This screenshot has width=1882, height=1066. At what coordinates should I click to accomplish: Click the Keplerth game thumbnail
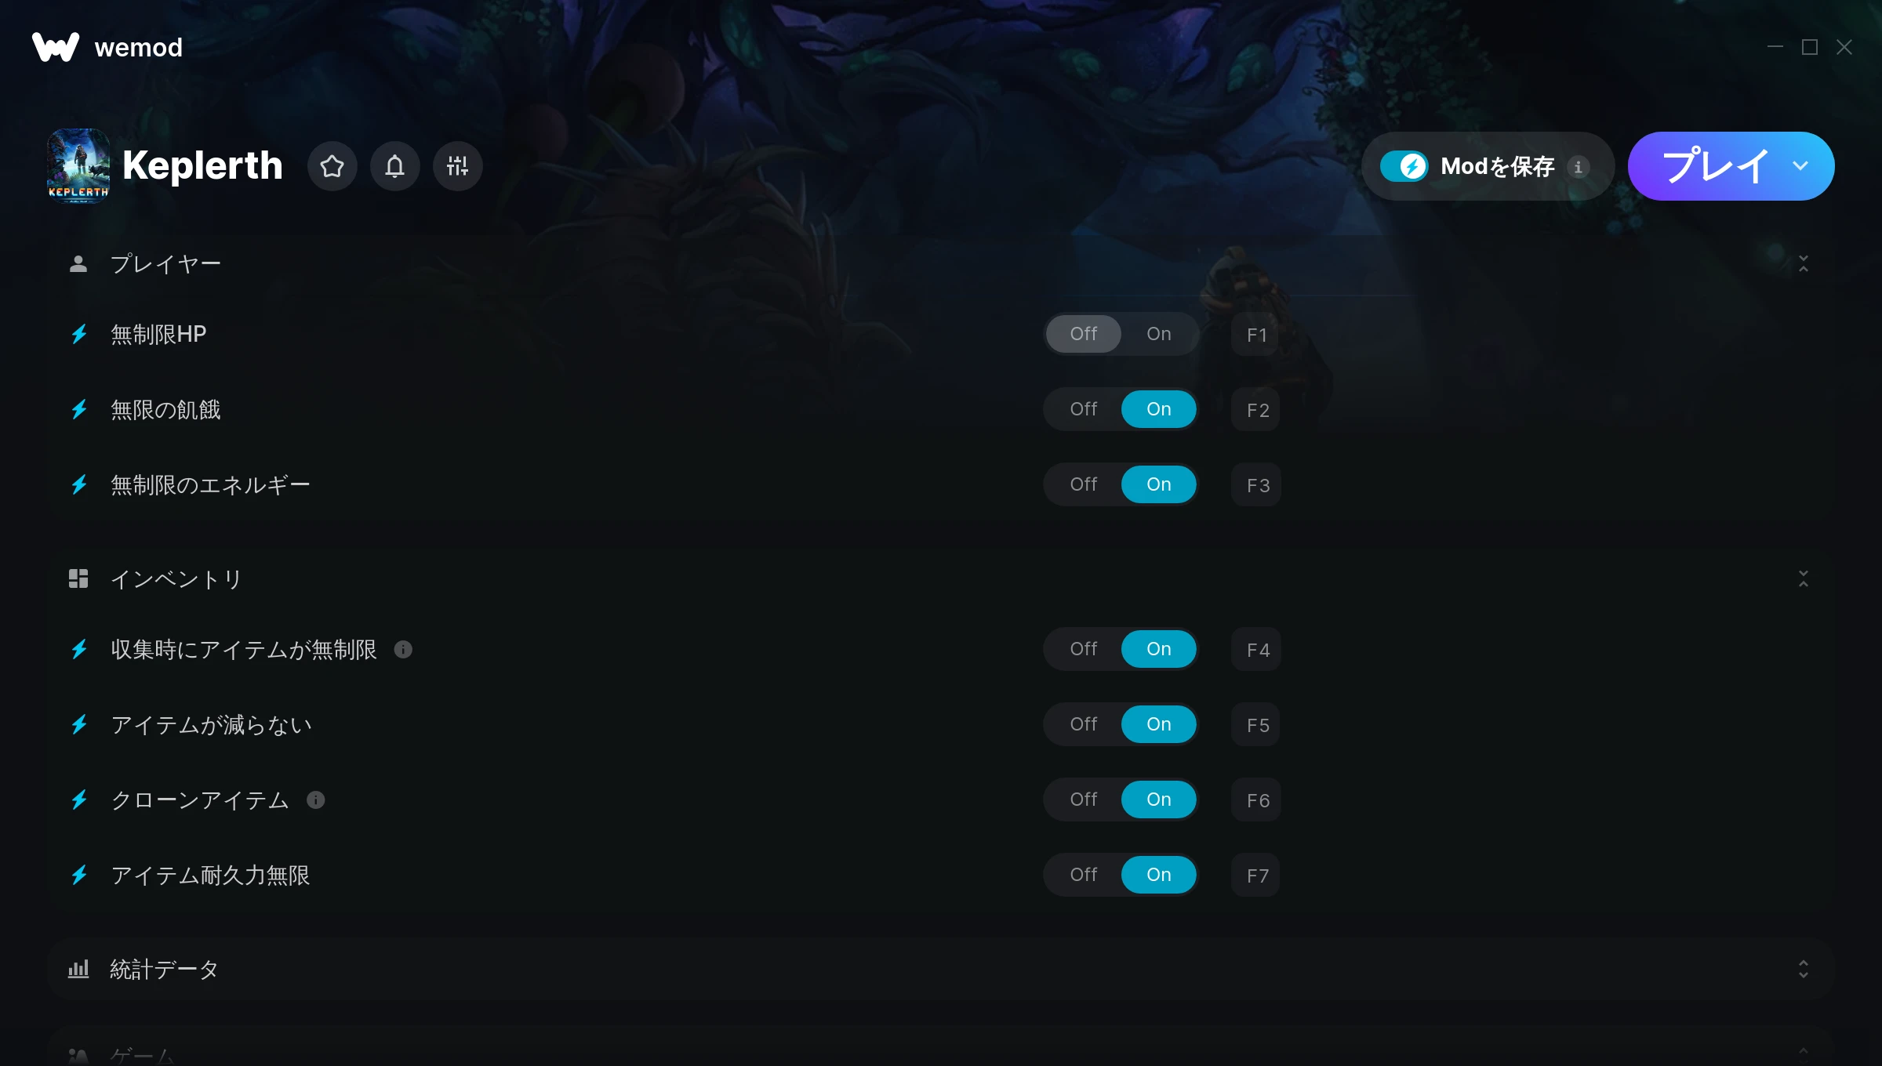pyautogui.click(x=78, y=166)
